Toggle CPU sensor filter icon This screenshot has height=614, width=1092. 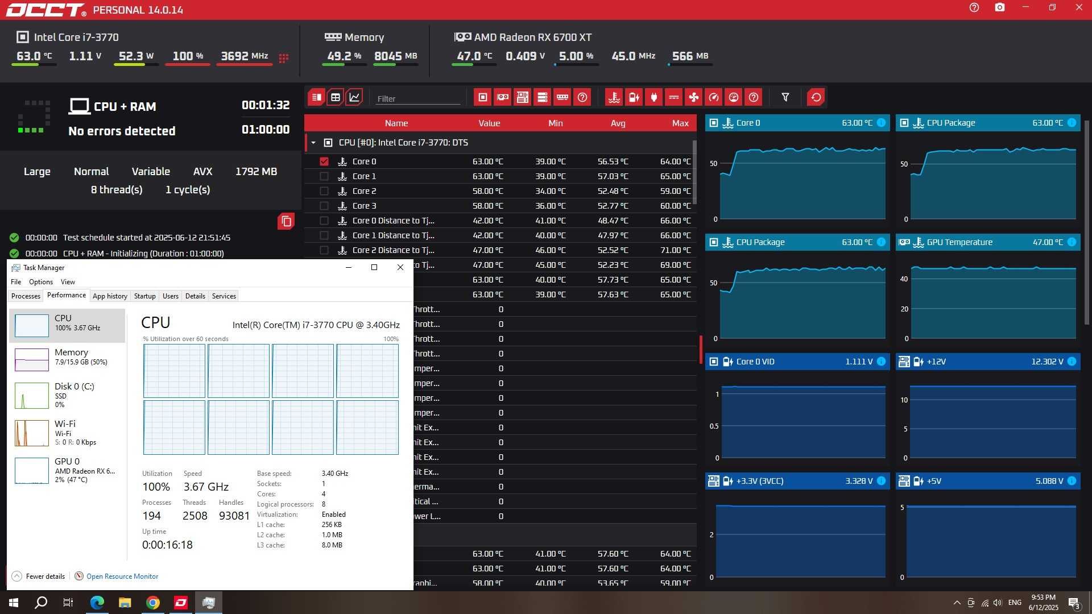pyautogui.click(x=483, y=97)
